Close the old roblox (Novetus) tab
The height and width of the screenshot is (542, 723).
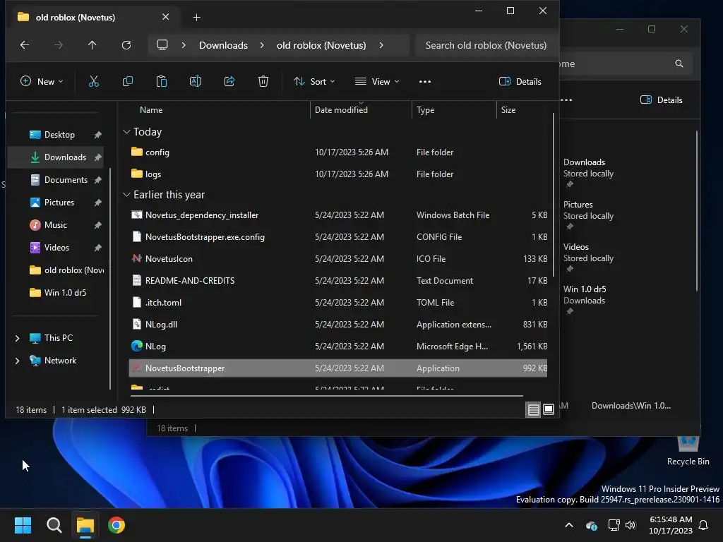165,17
